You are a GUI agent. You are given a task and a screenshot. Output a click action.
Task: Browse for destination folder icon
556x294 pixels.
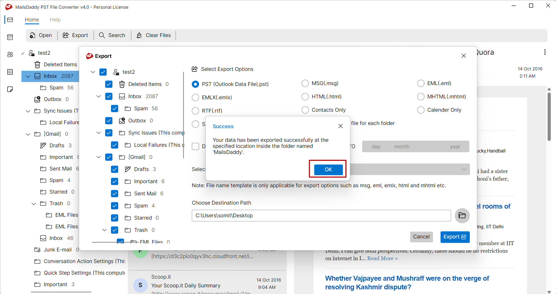click(462, 216)
